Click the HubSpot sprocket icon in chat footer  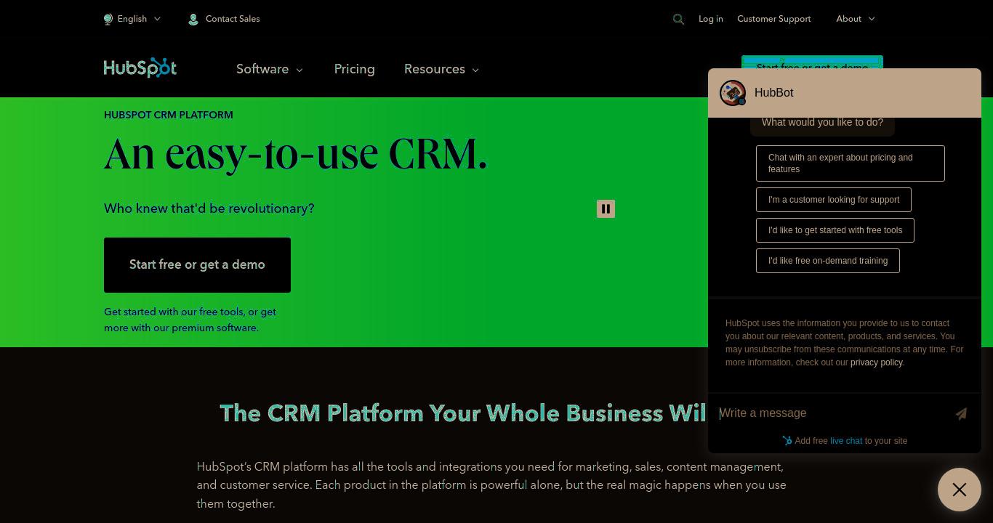(787, 440)
